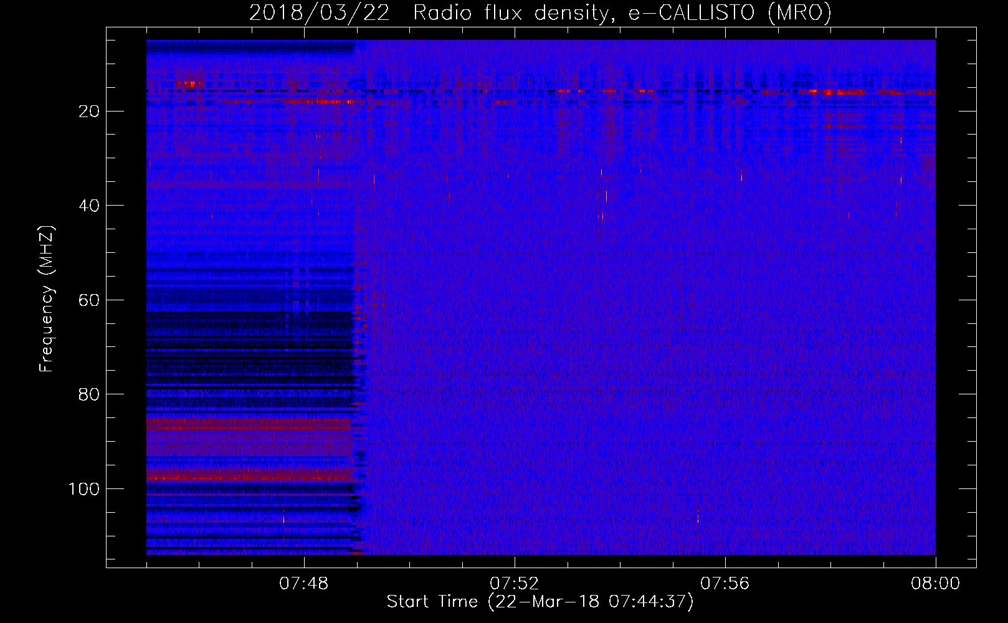
Task: Click the 20 MHz frequency tick label
Action: click(x=90, y=112)
